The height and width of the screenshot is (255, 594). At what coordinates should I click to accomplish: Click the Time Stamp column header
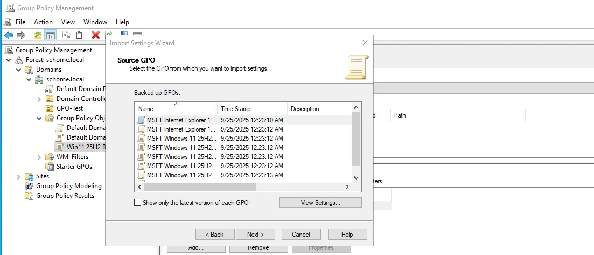(252, 109)
